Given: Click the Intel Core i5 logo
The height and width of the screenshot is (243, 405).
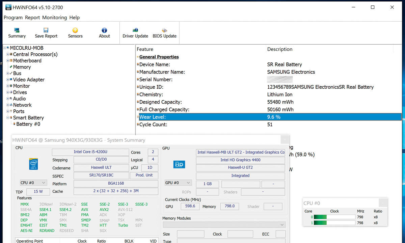Looking at the screenshot, I should click(33, 164).
